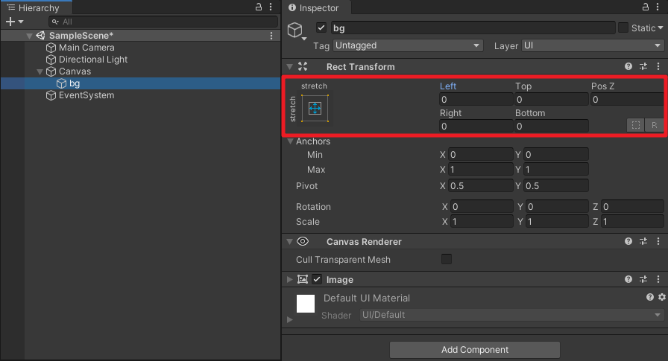Open Canvas Renderer presets icon
Image resolution: width=668 pixels, height=361 pixels.
tap(643, 241)
